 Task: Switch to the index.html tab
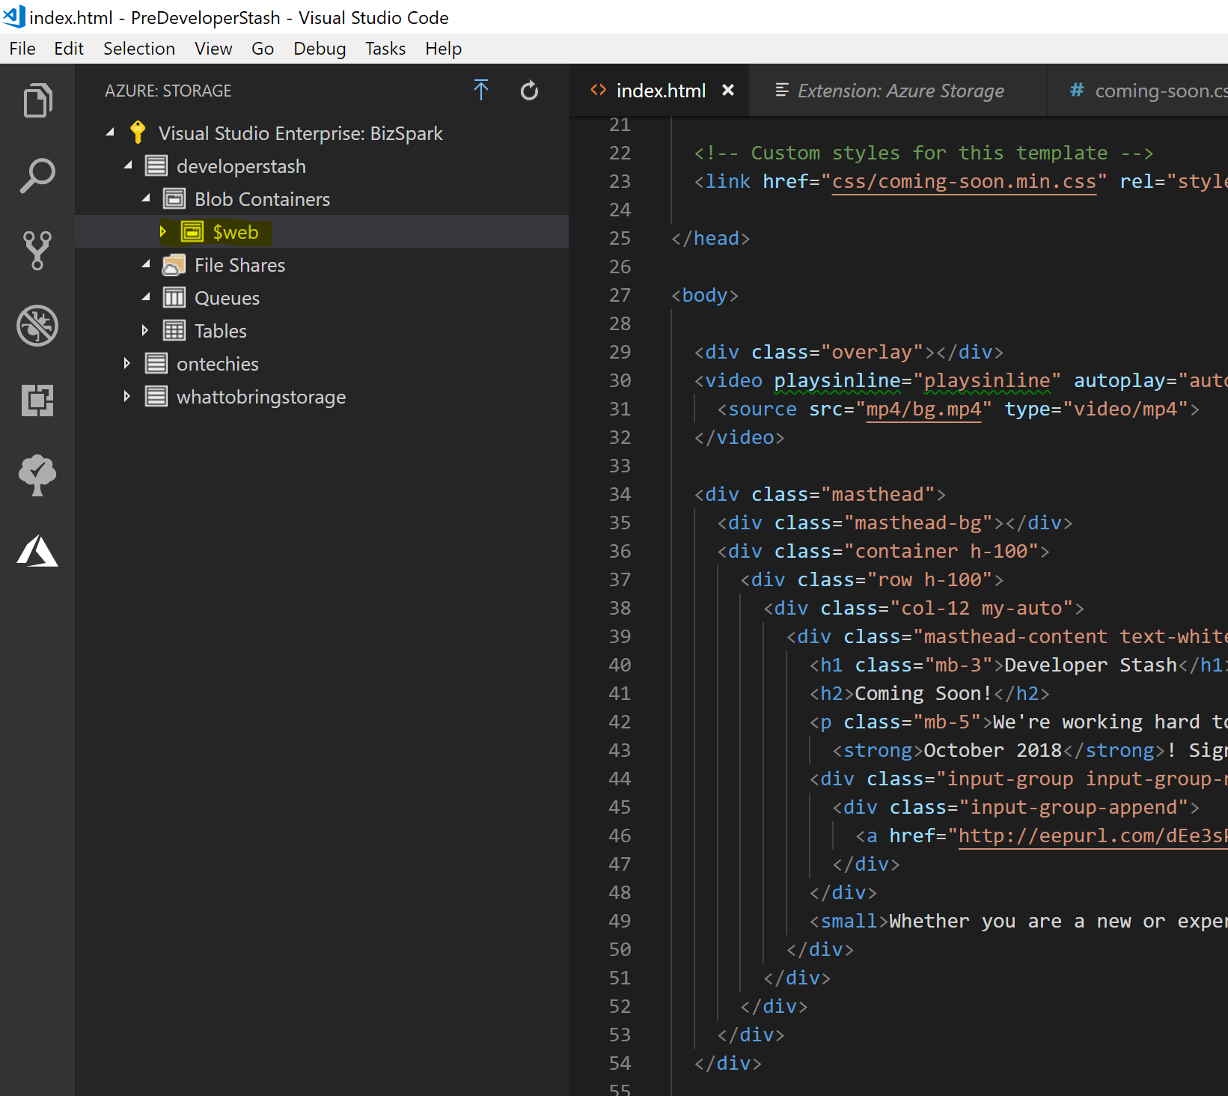point(659,91)
